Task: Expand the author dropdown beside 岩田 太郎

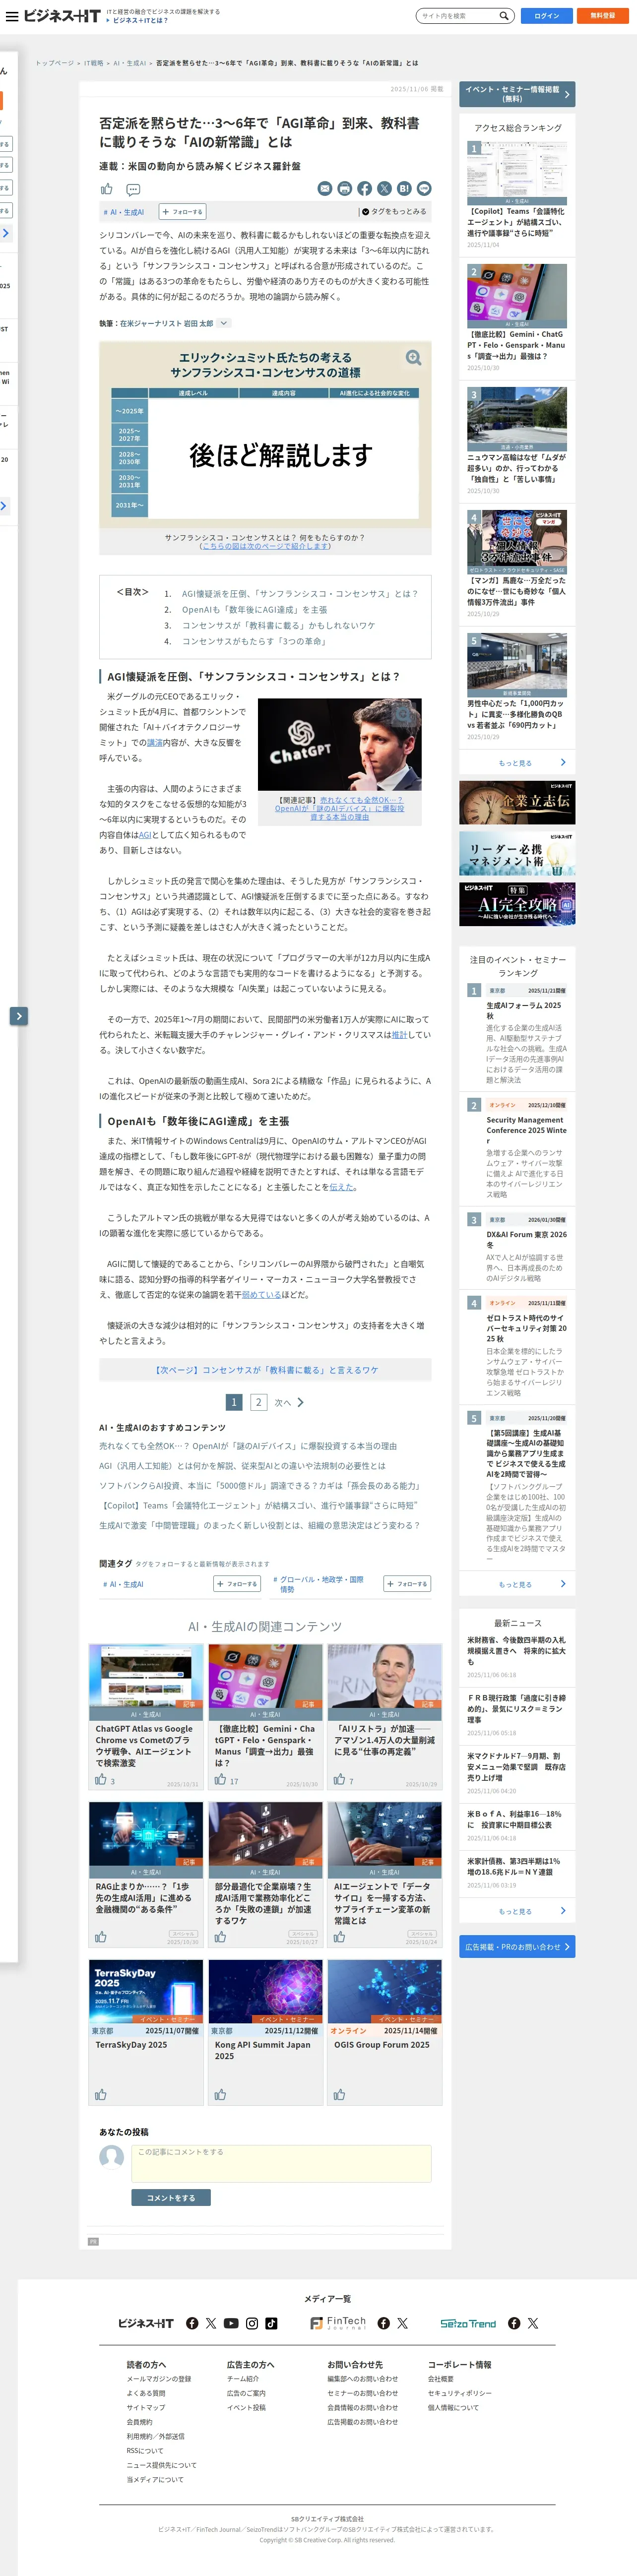Action: tap(224, 323)
